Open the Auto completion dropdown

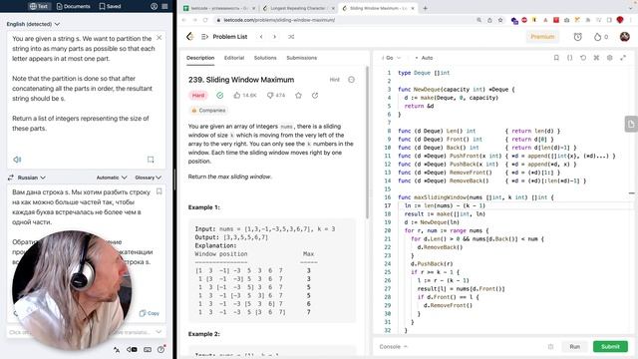[x=424, y=58]
